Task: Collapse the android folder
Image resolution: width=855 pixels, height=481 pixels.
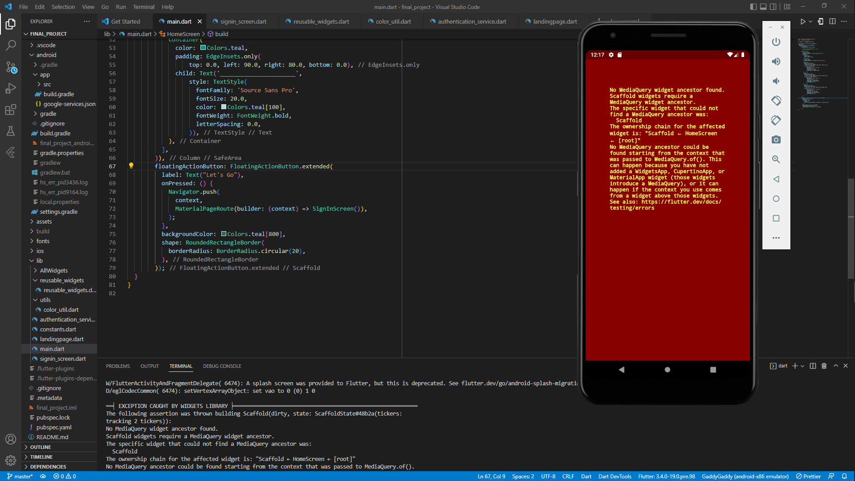Action: click(x=46, y=55)
